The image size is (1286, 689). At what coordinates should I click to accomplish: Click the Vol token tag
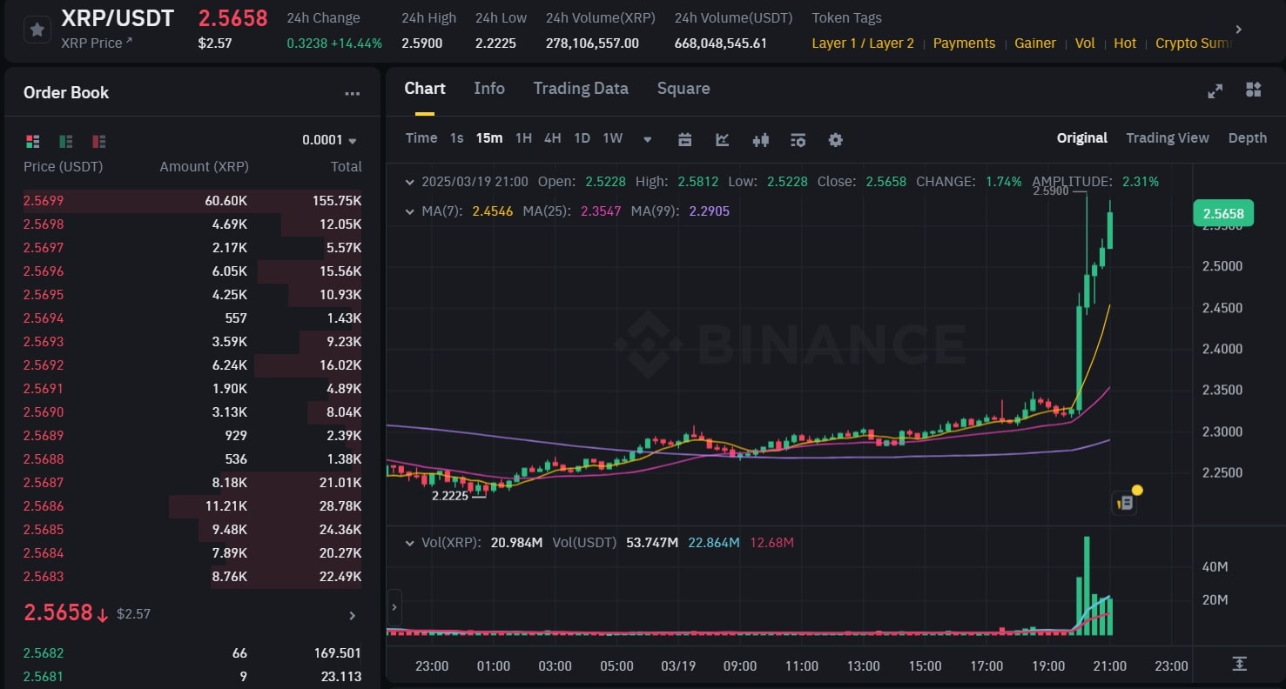(1085, 43)
